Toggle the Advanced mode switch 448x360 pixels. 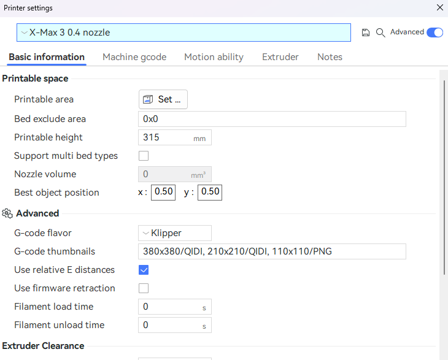tap(434, 33)
